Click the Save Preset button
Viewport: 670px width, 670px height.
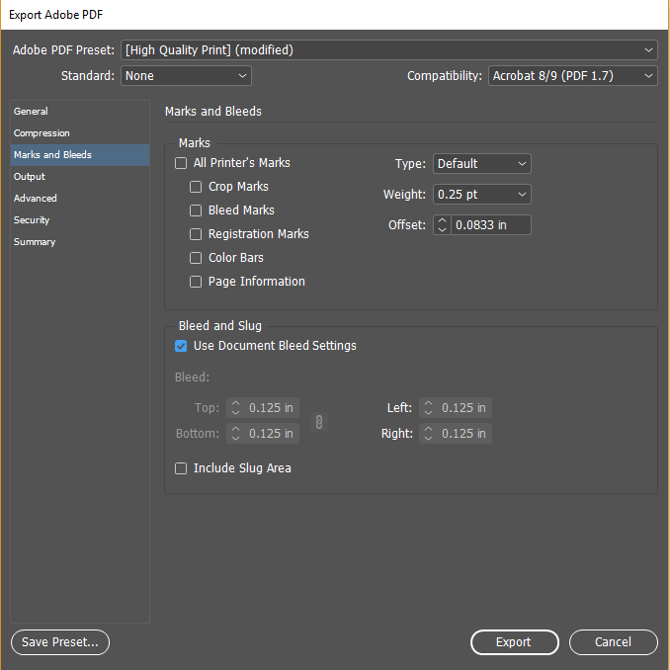tap(60, 642)
